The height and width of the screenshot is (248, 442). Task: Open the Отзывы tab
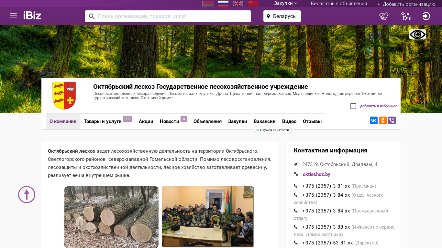point(312,121)
